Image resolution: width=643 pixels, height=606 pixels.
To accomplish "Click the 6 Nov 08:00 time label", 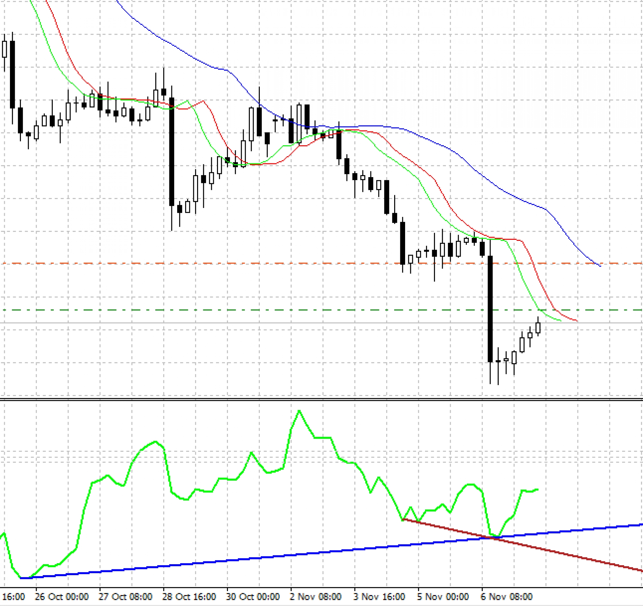I will click(506, 596).
